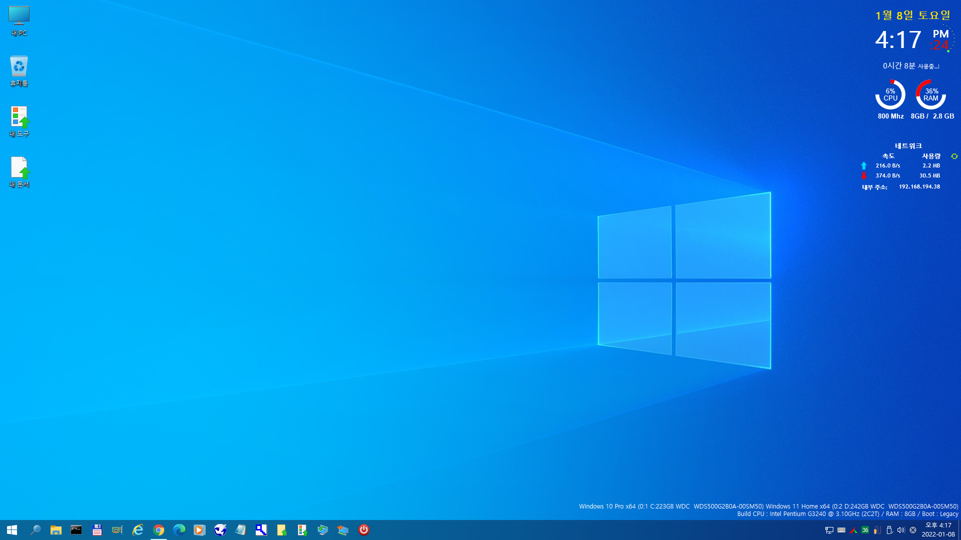The height and width of the screenshot is (540, 961).
Task: Open the magnifier search icon on taskbar
Action: (x=36, y=530)
